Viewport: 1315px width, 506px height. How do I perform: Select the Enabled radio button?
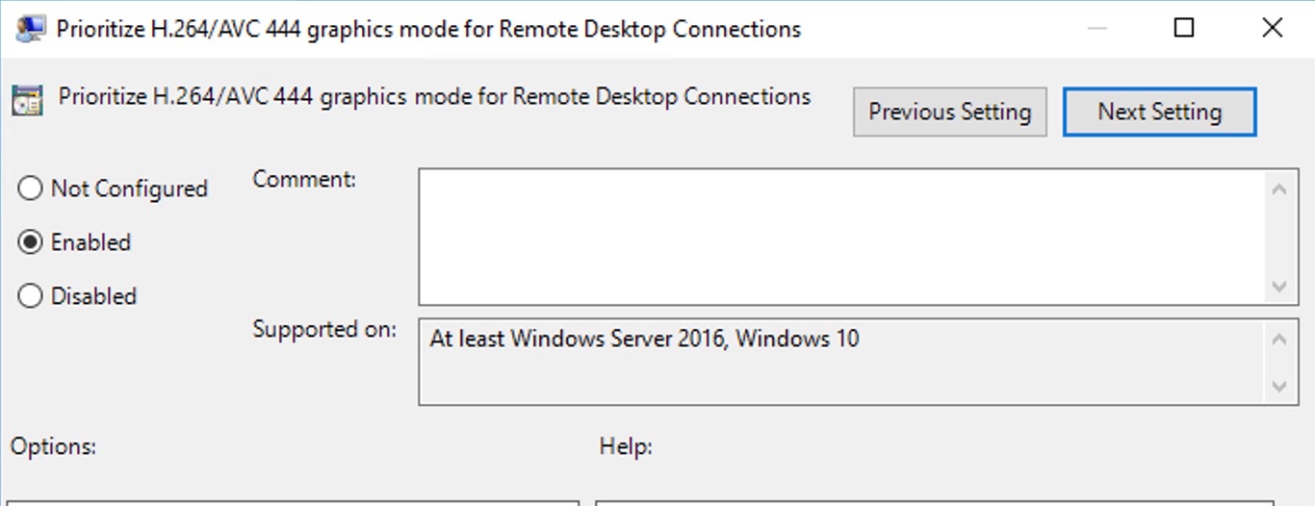(x=31, y=242)
